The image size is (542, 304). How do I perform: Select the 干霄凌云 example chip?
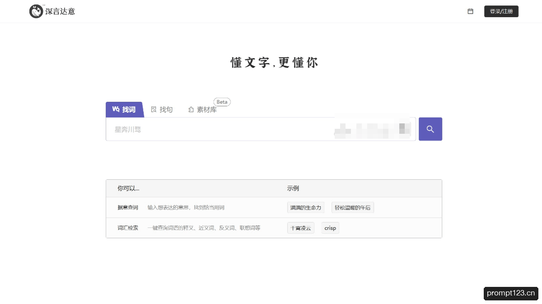click(301, 228)
